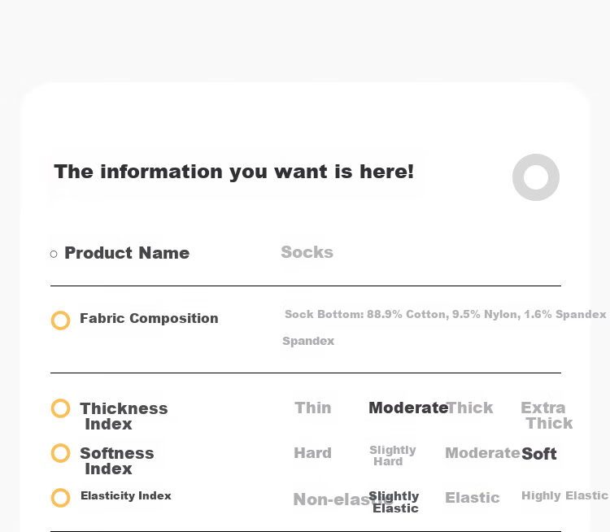This screenshot has width=610, height=532.
Task: Choose the Hard softness level
Action: click(x=313, y=453)
